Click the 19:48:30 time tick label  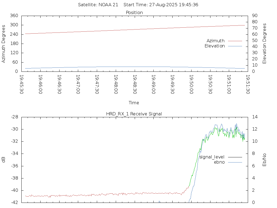[x=135, y=84]
